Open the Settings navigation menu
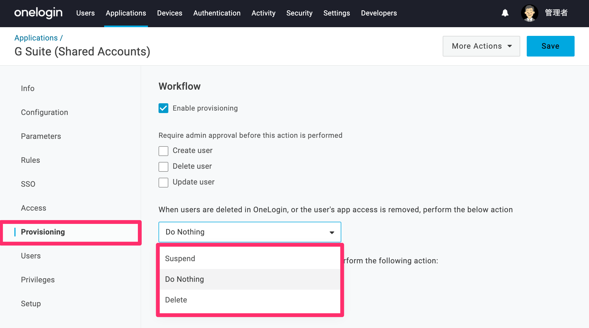 [337, 13]
